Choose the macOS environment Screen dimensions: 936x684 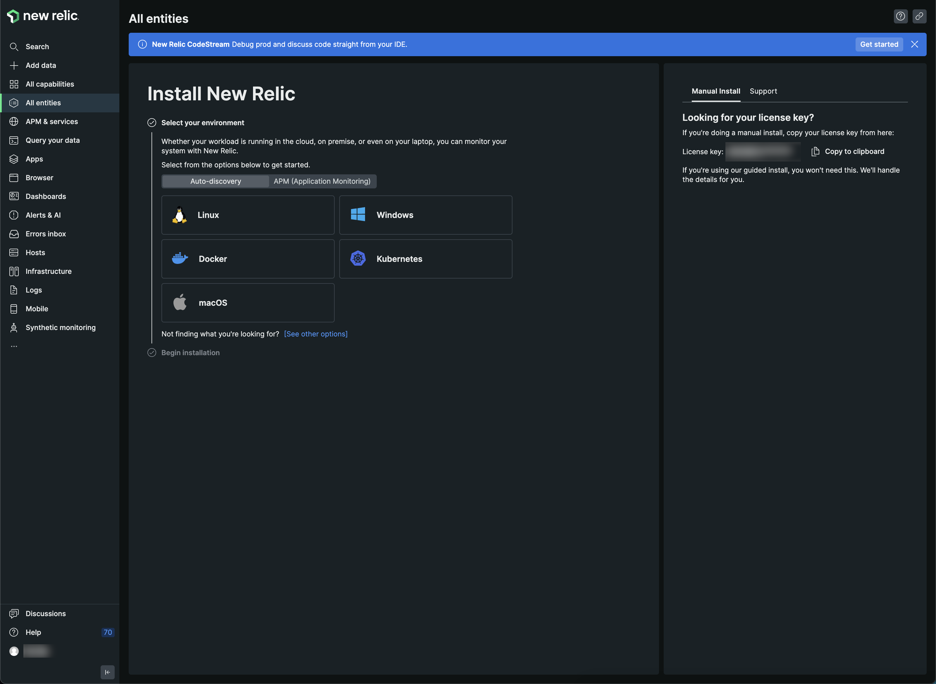[248, 303]
